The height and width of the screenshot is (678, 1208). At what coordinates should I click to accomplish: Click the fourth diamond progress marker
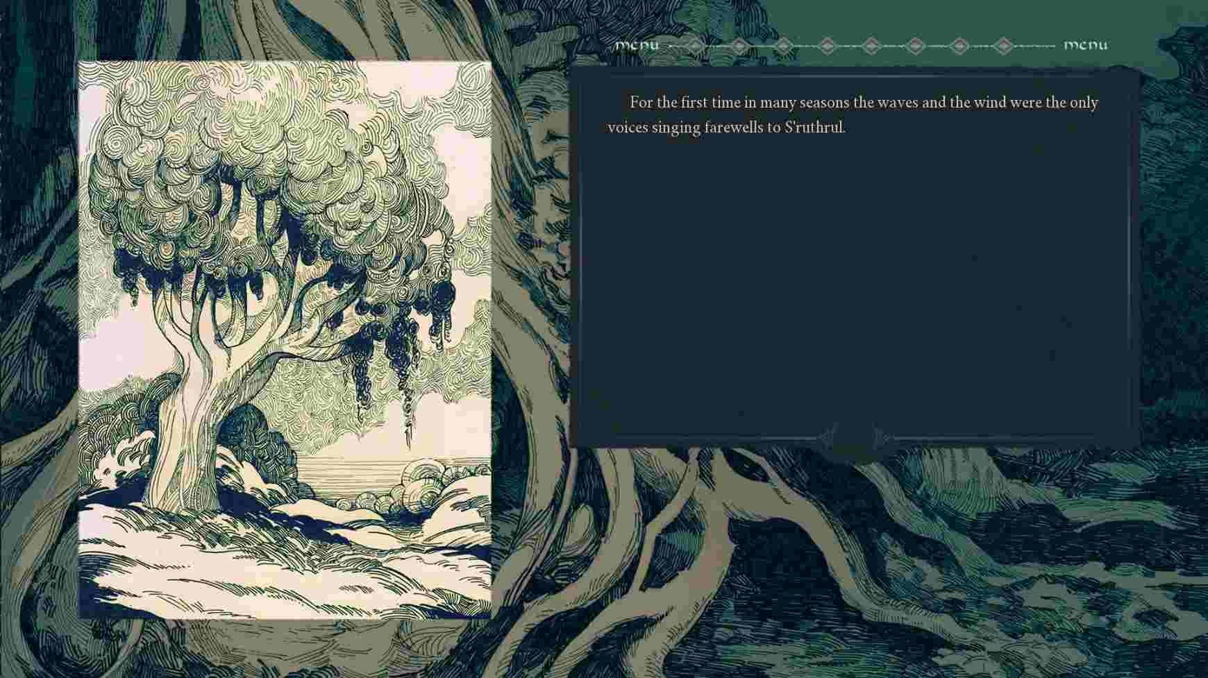(827, 46)
